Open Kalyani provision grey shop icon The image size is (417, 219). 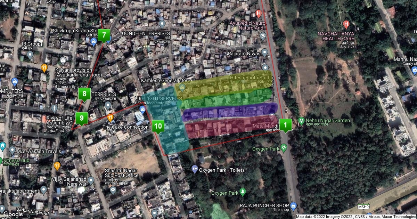pos(63,61)
